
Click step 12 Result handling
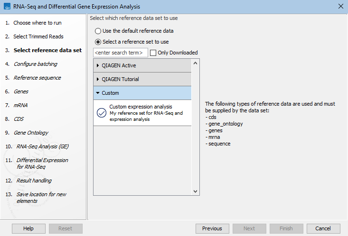point(34,181)
